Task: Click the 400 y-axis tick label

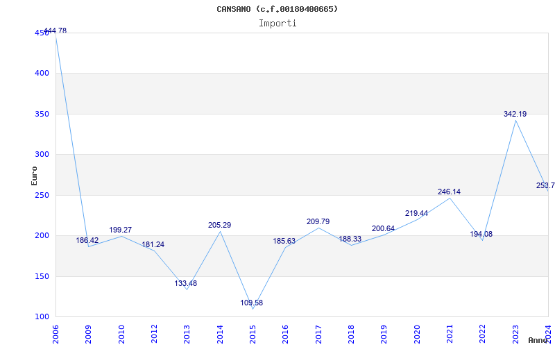Action: click(42, 74)
